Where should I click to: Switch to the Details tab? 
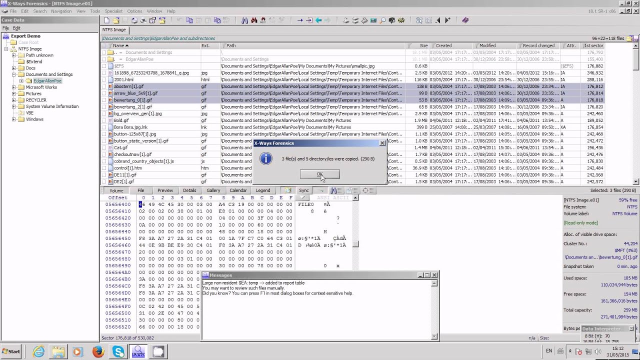pos(189,190)
